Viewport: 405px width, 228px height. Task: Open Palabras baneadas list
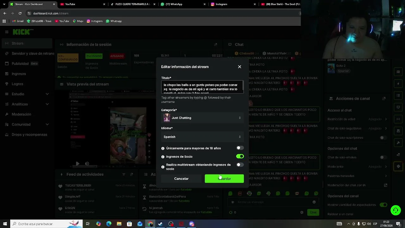click(x=357, y=176)
